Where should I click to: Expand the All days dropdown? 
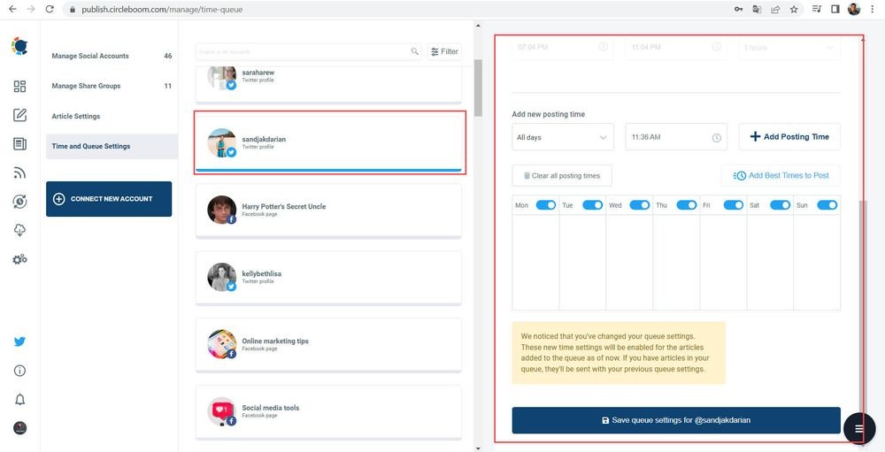click(563, 137)
